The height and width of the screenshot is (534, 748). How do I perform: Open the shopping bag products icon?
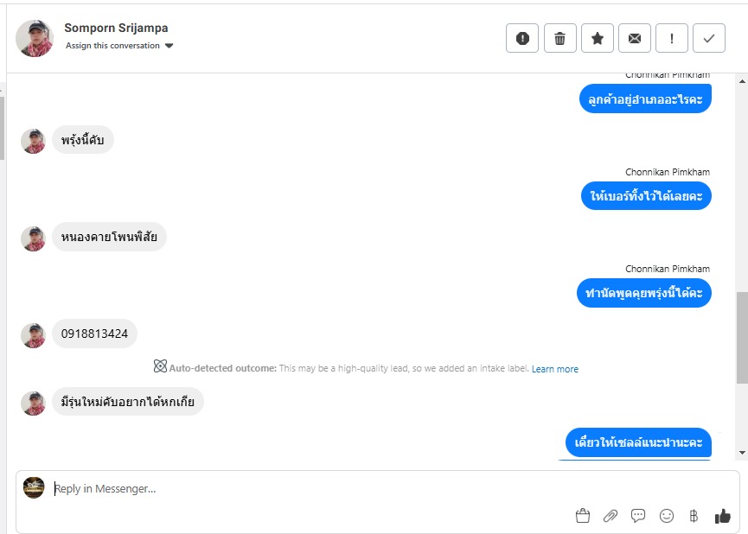(x=583, y=516)
